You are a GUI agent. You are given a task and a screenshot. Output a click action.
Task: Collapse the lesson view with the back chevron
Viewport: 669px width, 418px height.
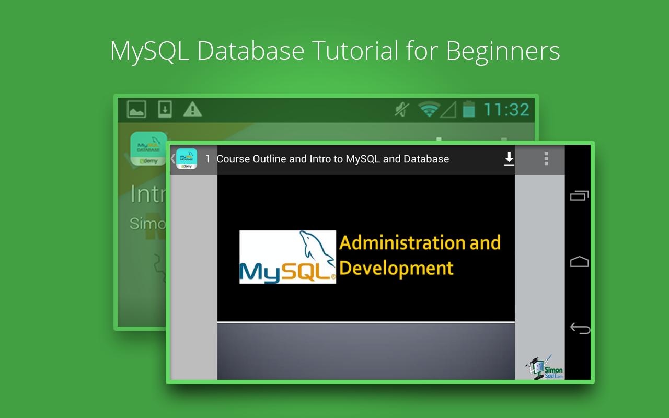[x=172, y=158]
